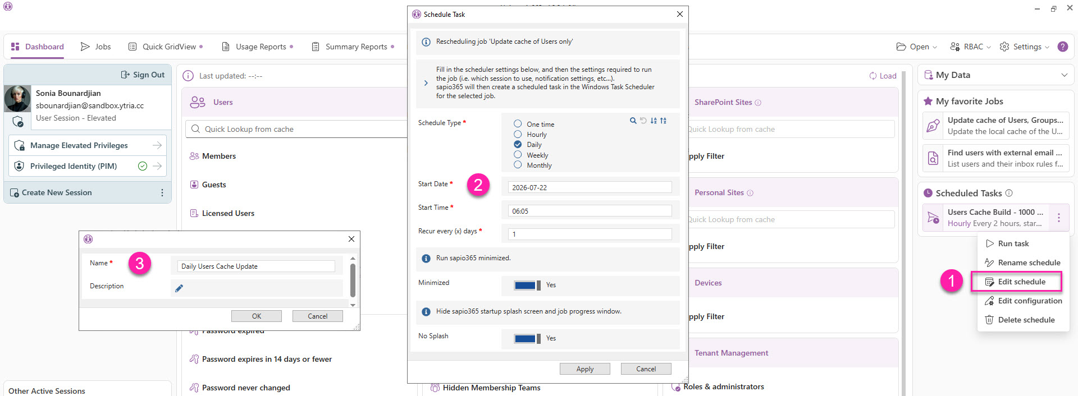Click Cancel in the name dialog
The image size is (1078, 396).
point(318,316)
